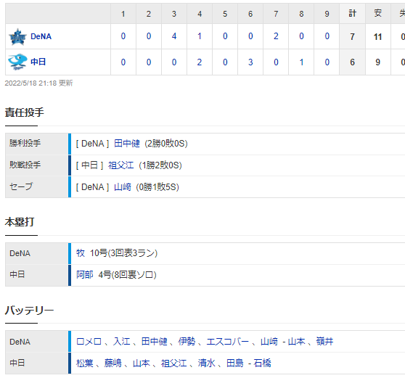This screenshot has width=405, height=378.
Task: Select 入江 in DeNA battery list
Action: pos(121,342)
